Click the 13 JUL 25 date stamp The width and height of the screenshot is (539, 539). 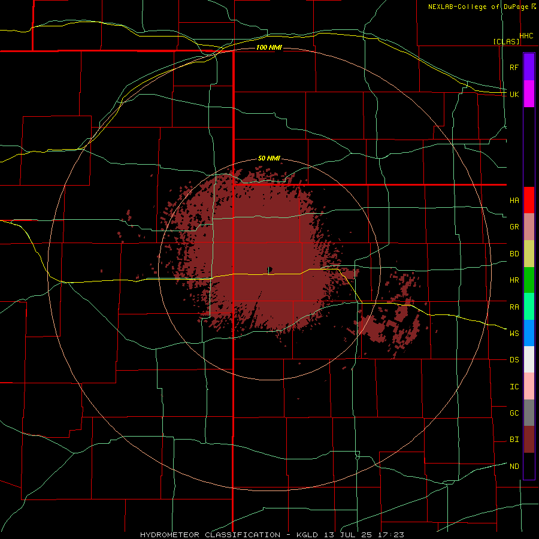(348, 535)
